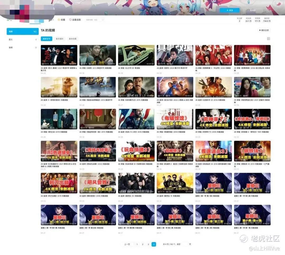The width and height of the screenshot is (285, 255).
Task: Open 《魁拔III战神崛起》2014 thumbnail
Action: click(x=98, y=87)
